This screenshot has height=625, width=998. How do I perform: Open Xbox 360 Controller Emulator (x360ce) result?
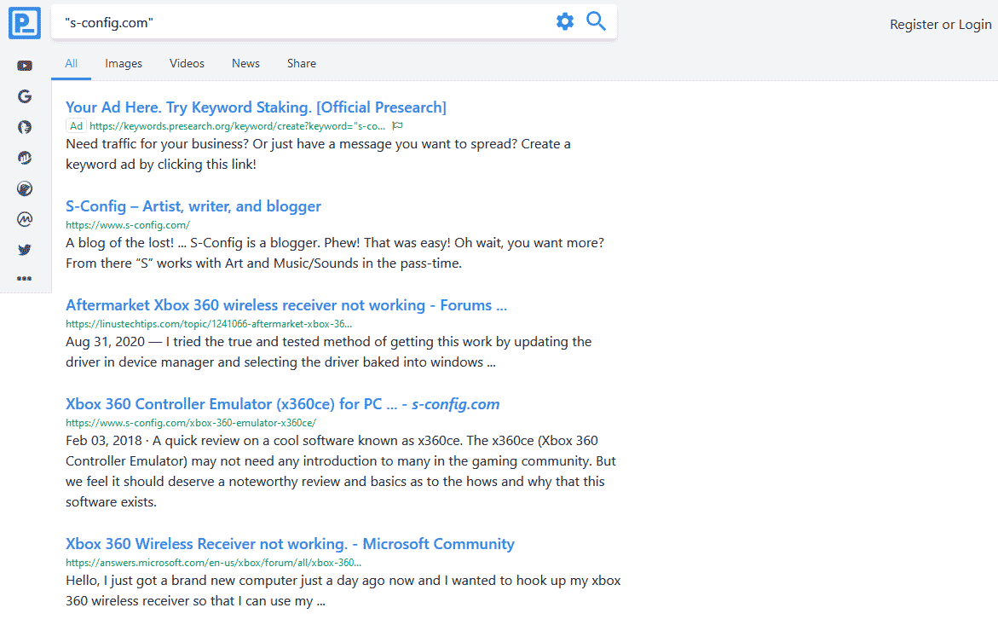point(283,404)
